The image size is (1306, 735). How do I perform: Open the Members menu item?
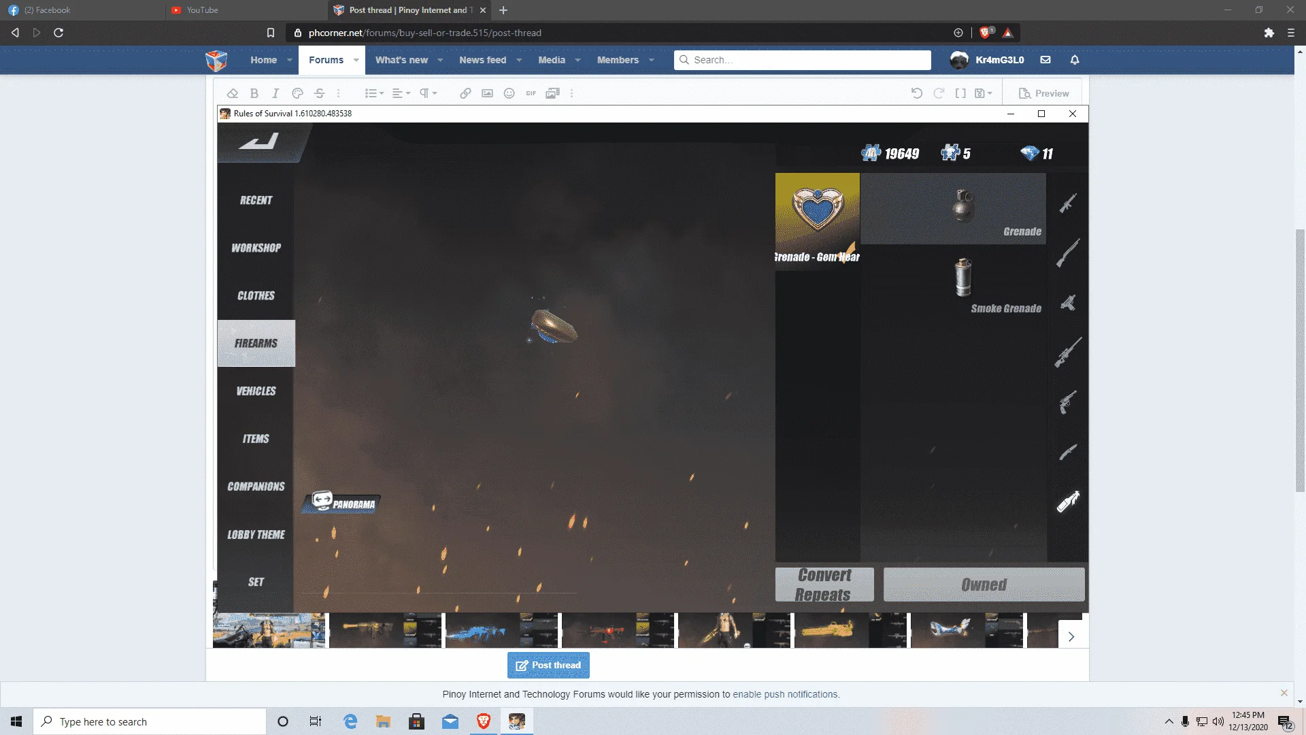tap(618, 60)
